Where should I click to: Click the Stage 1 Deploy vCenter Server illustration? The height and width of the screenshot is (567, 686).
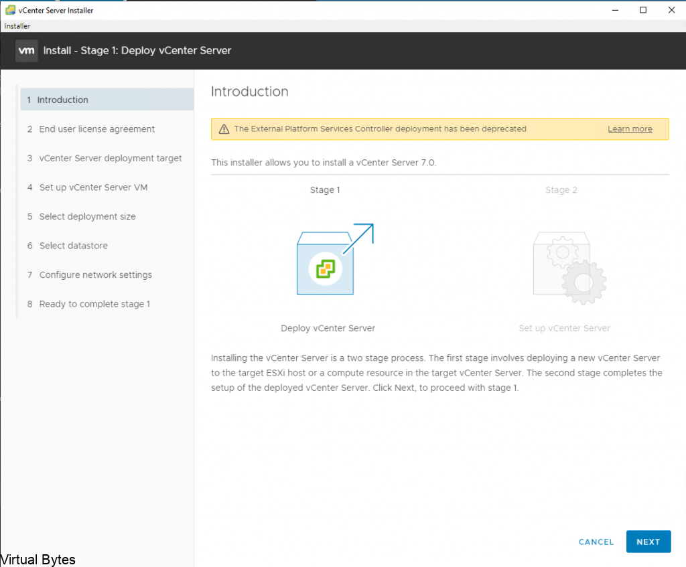335,259
